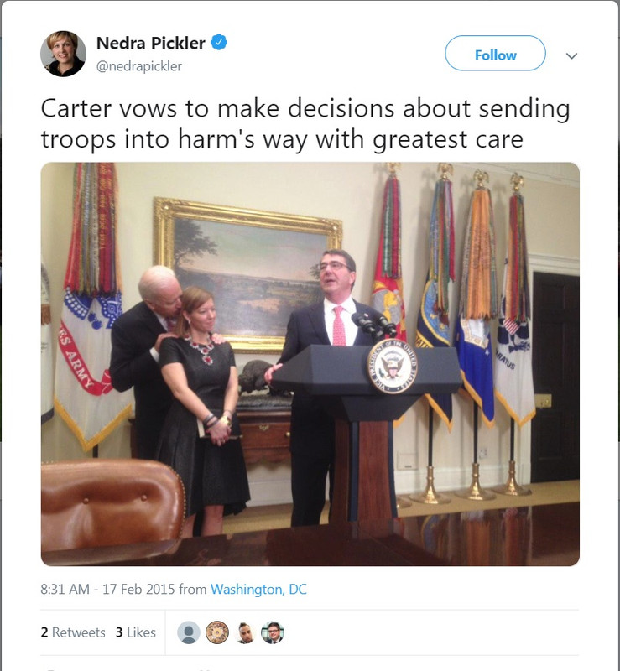The height and width of the screenshot is (671, 620).
Task: Click the US Army flag in the photo
Action: [x=91, y=306]
